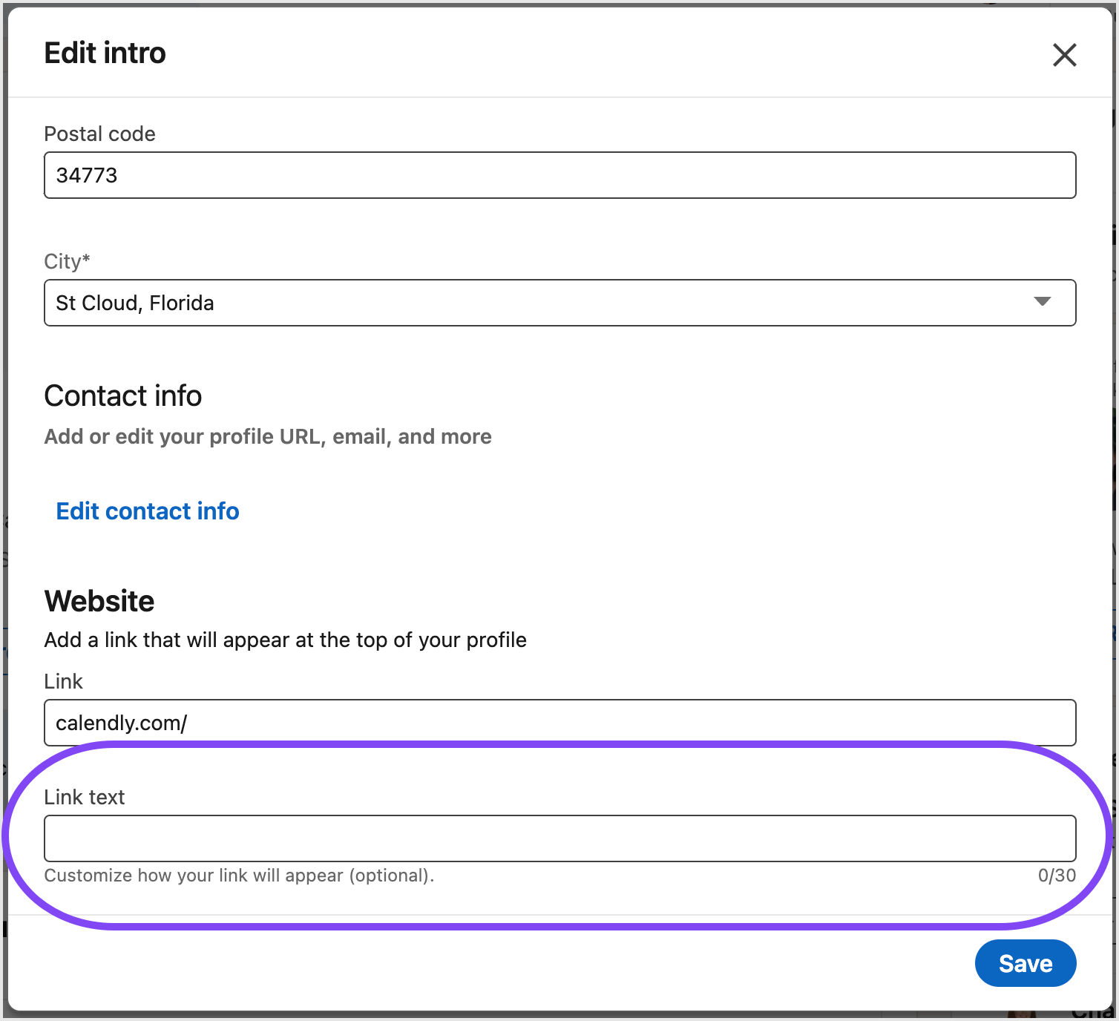Click the City* field label
Screen dimensions: 1119x1021
pyautogui.click(x=67, y=261)
